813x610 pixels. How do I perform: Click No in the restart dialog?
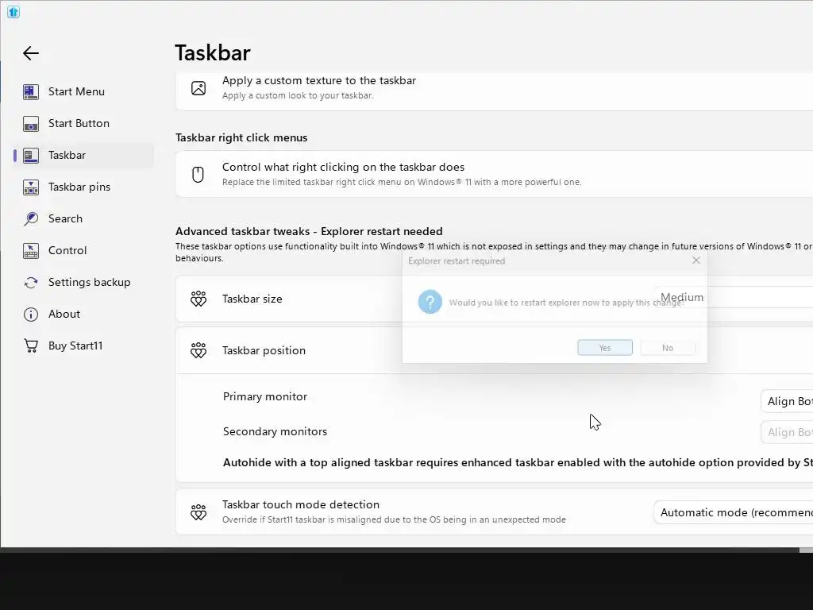pos(667,348)
